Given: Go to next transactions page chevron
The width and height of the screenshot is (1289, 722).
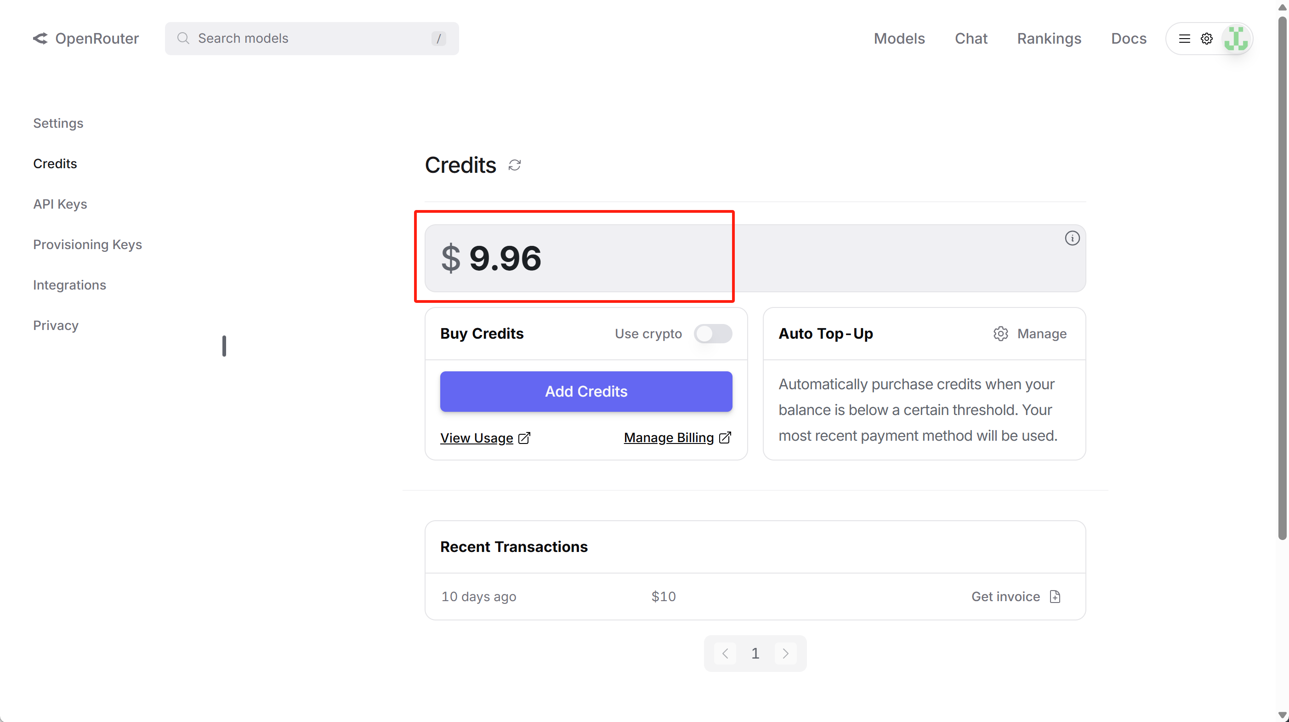Looking at the screenshot, I should pos(785,654).
